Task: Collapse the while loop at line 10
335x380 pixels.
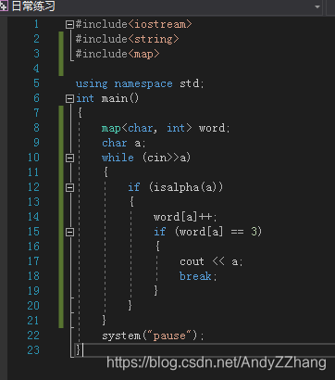Action: point(70,158)
